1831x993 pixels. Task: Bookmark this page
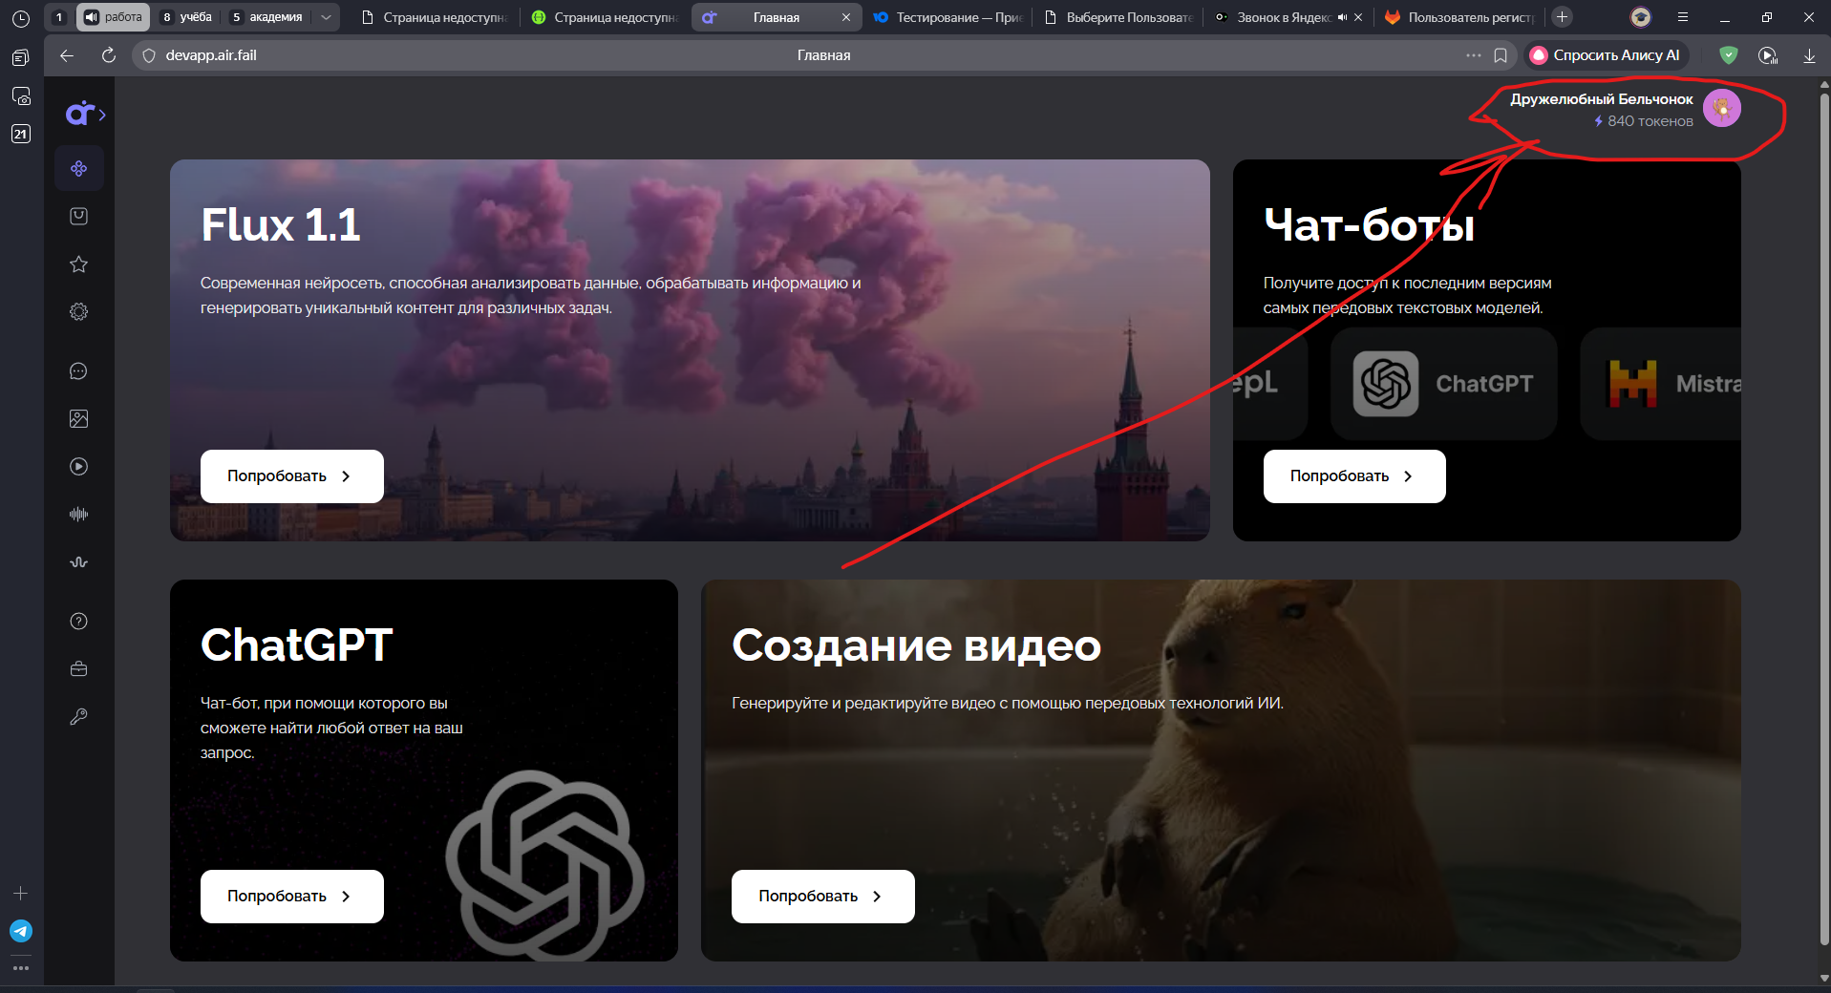pyautogui.click(x=1501, y=55)
